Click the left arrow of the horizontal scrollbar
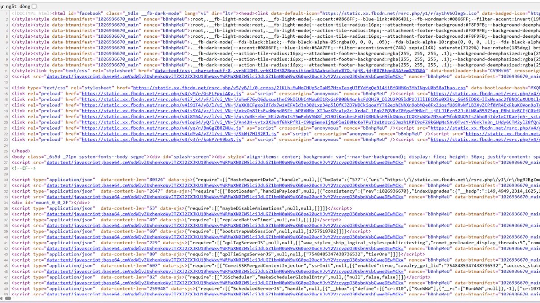Viewport: 540px width, 303px height. pyautogui.click(x=2, y=298)
